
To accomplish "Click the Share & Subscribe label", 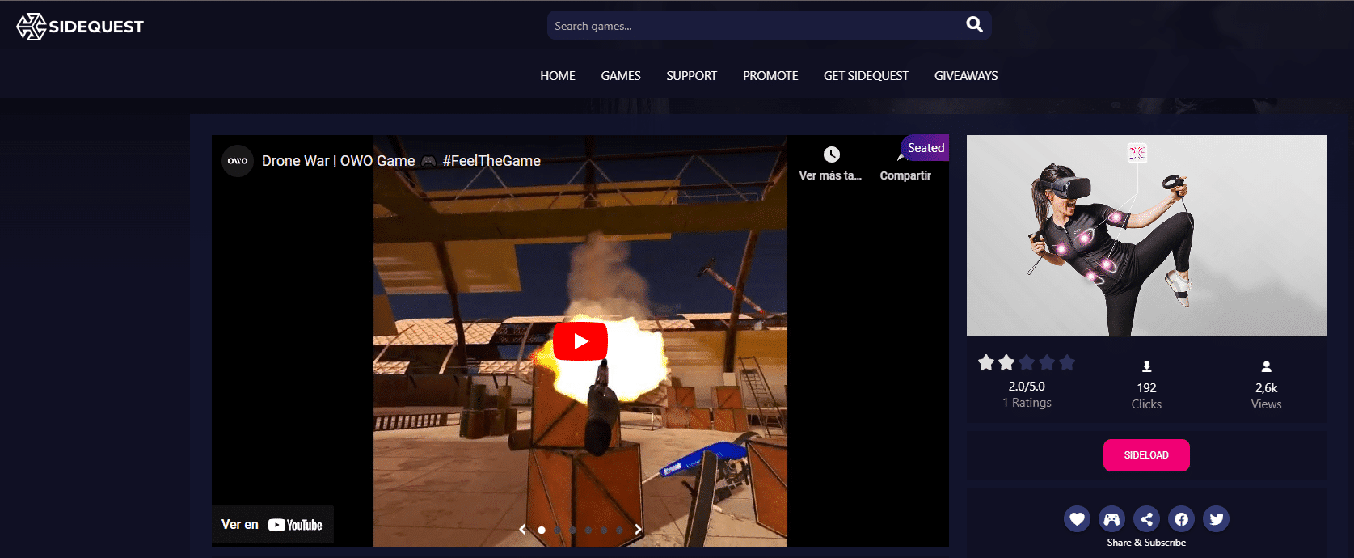I will [1146, 543].
